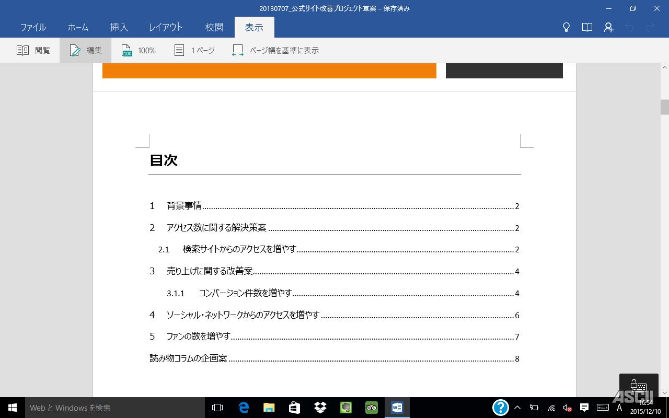This screenshot has width=669, height=418.
Task: Click the power plug tray icon
Action: (x=534, y=408)
